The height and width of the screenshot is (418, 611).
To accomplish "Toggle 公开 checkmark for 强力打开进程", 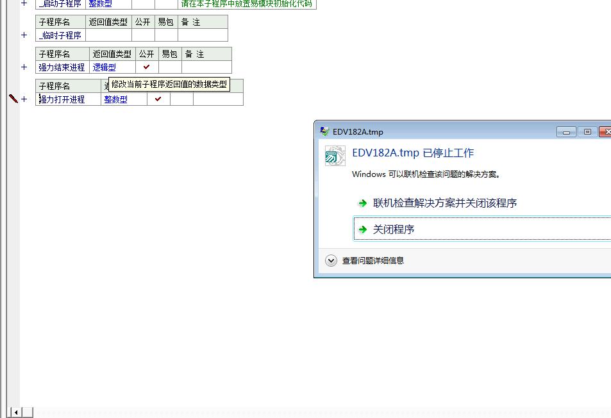I will pos(158,99).
